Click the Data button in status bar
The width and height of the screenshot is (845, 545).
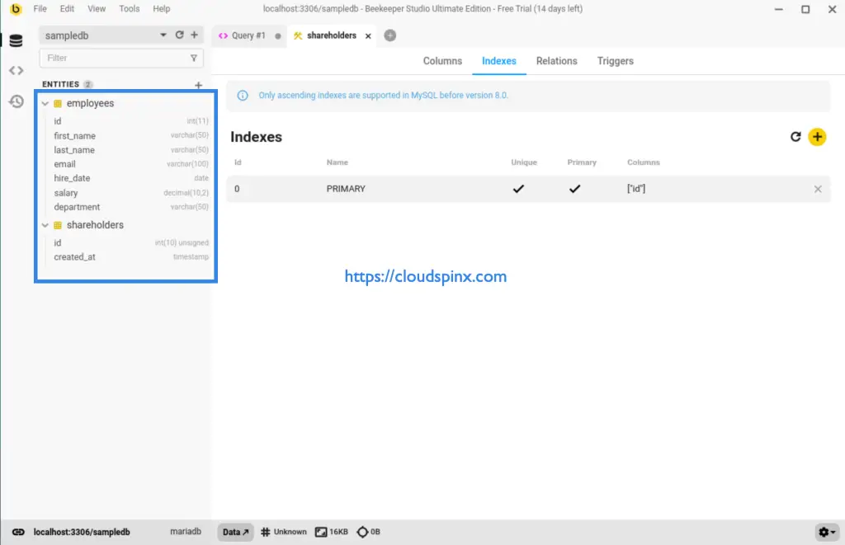click(234, 532)
